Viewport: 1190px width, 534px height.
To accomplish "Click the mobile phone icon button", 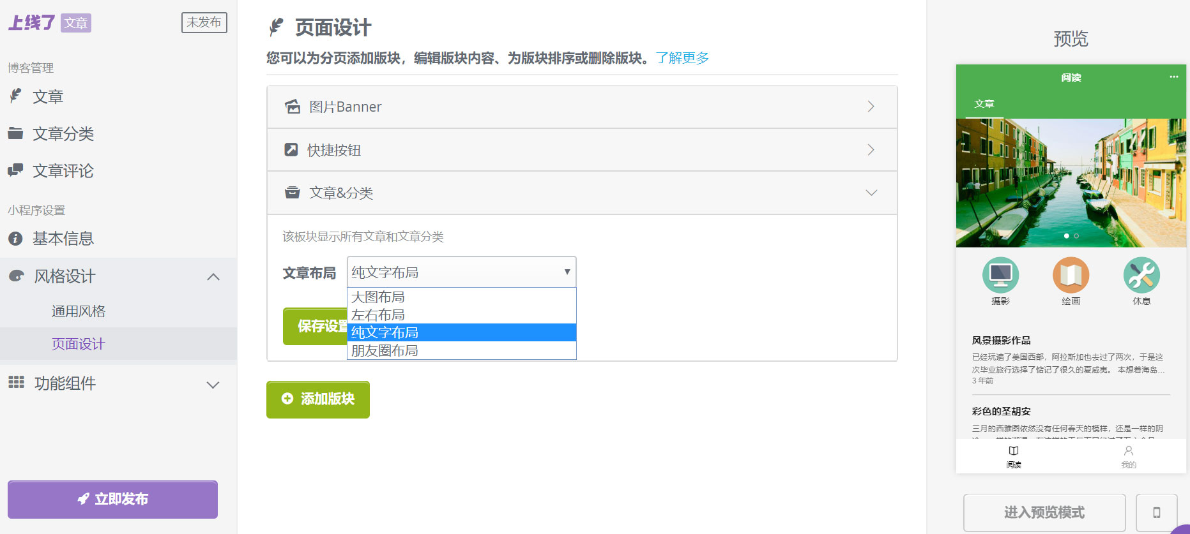I will coord(1156,512).
